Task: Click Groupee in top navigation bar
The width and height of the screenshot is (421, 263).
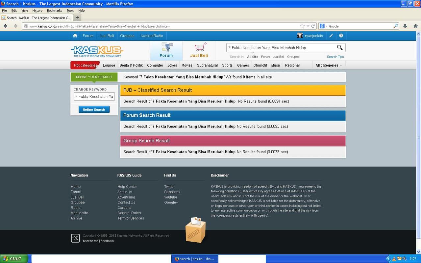Action: [127, 36]
